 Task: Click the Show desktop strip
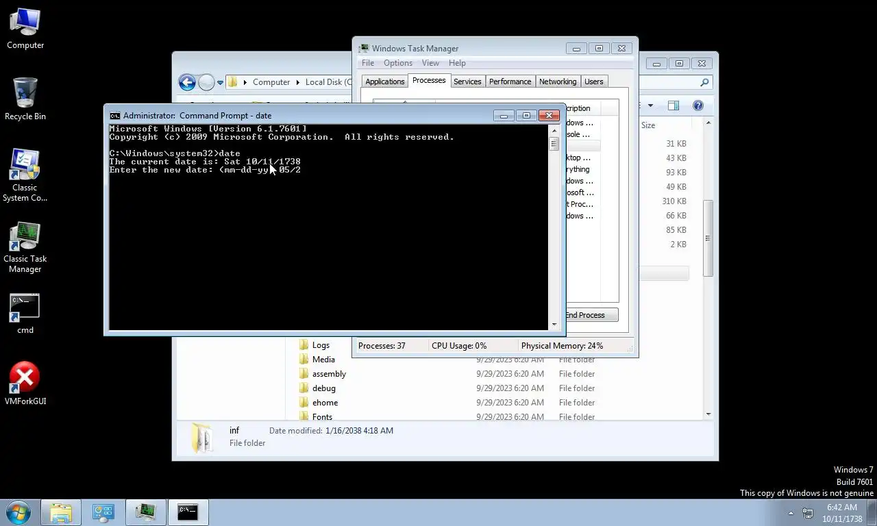[x=872, y=512]
